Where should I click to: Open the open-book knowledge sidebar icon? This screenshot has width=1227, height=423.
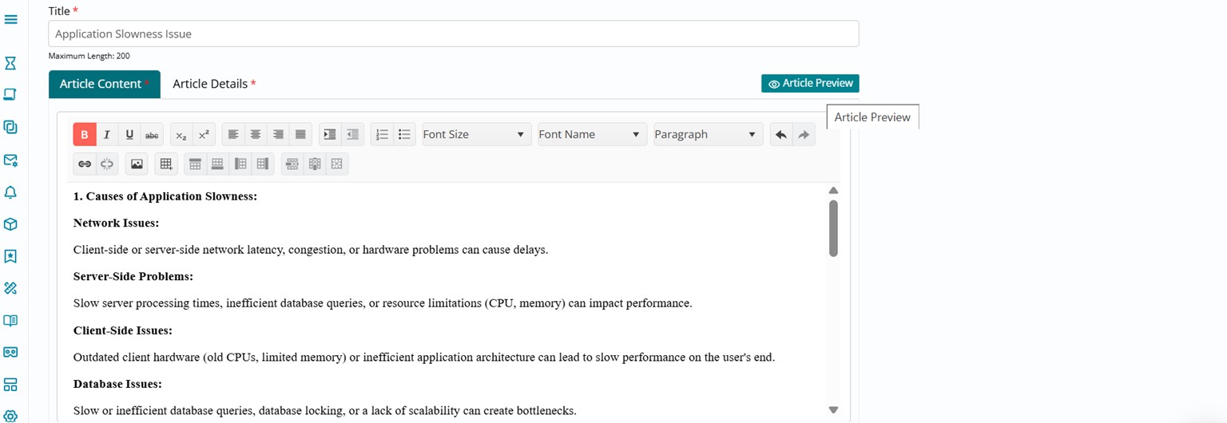(11, 320)
